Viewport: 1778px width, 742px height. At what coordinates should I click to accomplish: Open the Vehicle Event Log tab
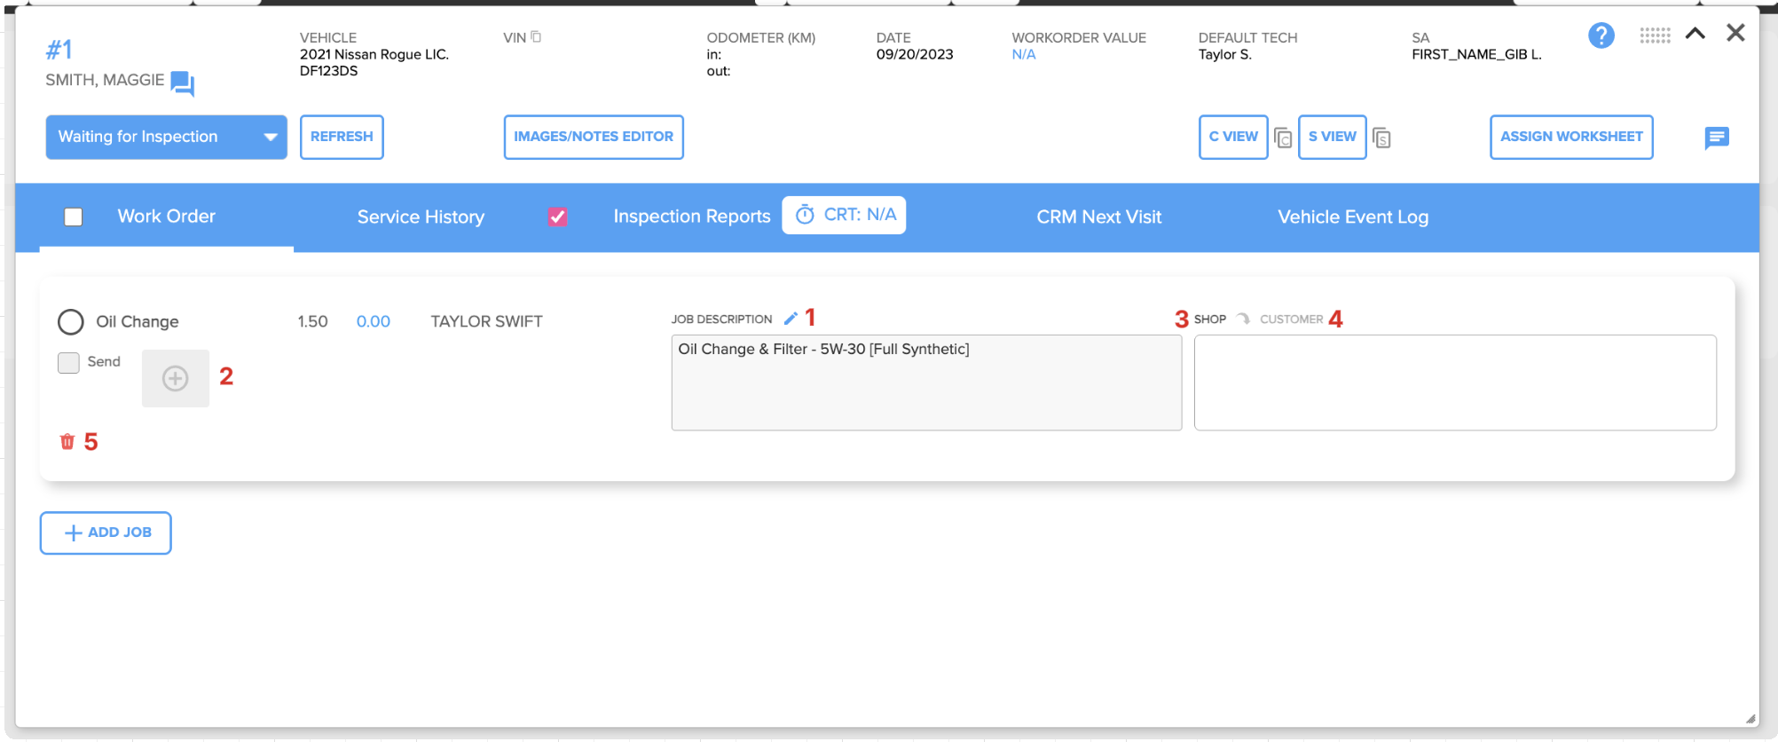click(x=1353, y=217)
